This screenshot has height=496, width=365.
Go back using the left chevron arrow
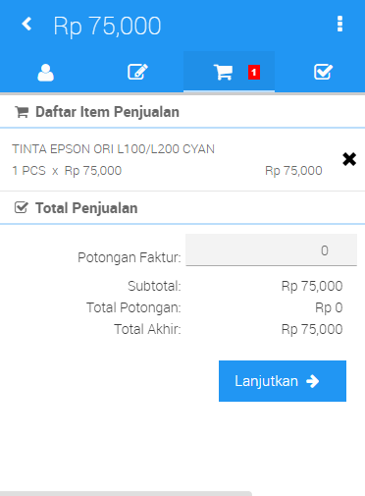26,24
